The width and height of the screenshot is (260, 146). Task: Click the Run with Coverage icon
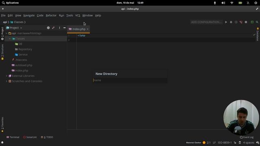pos(236,22)
